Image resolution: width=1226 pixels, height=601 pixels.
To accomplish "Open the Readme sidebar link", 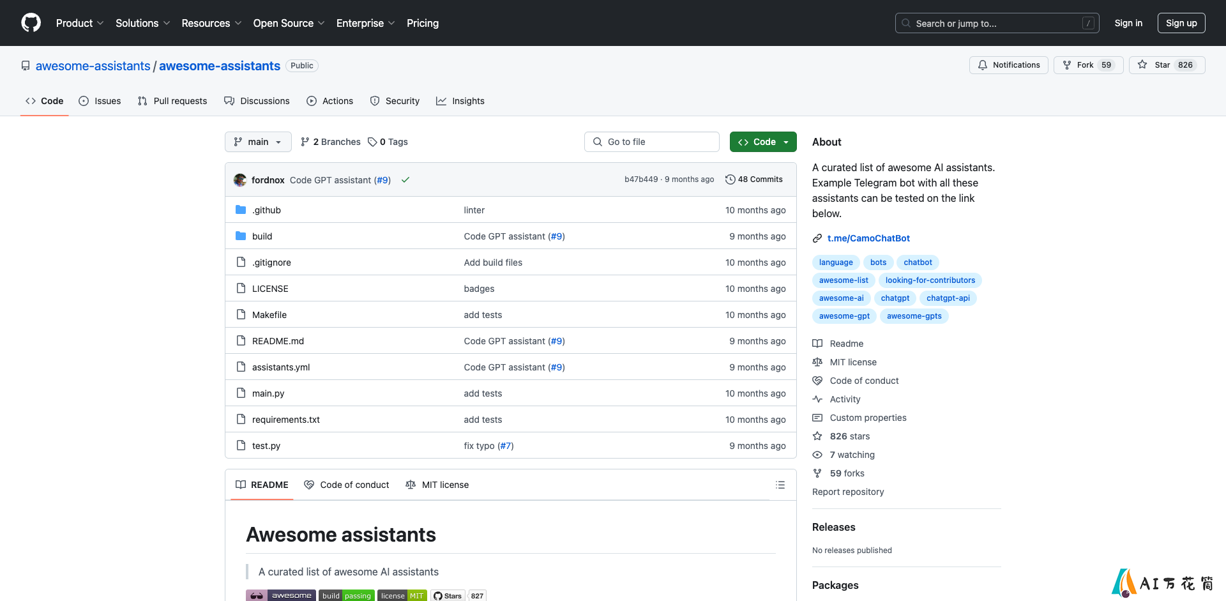I will 838,344.
